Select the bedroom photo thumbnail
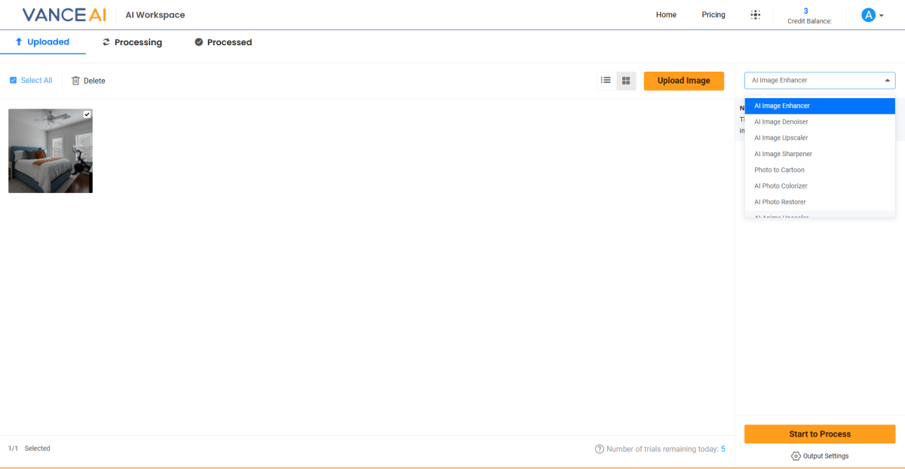 point(50,155)
